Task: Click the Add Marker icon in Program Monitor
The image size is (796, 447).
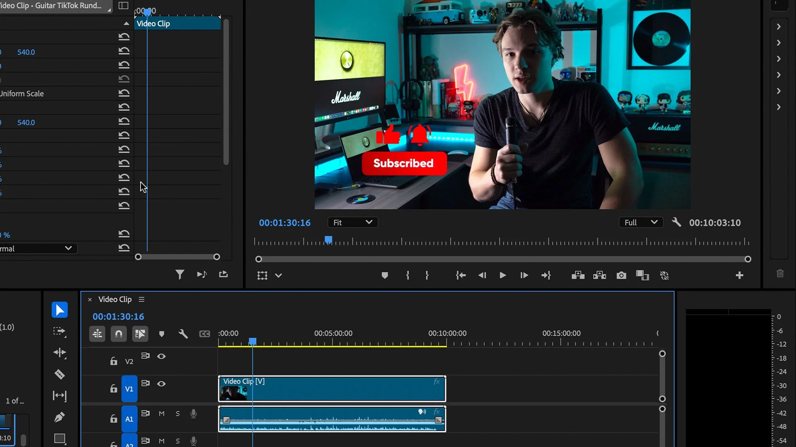Action: coord(385,275)
